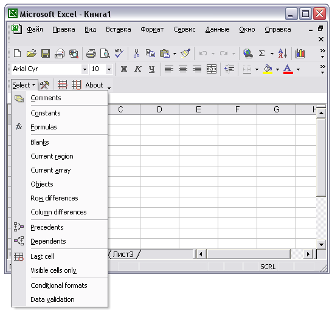Screen dimensions: 332x311
Task: Expand the Borders dropdown arrow
Action: 257,69
